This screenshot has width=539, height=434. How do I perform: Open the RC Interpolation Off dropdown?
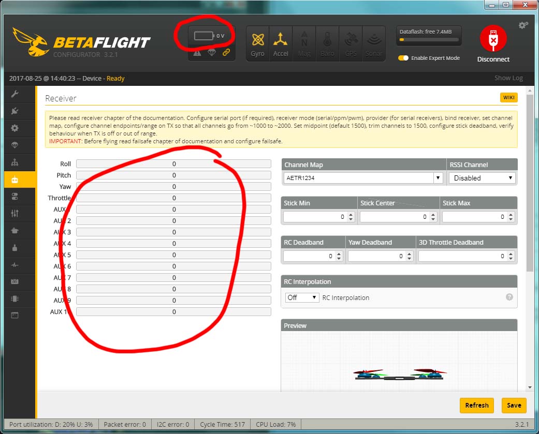point(302,297)
